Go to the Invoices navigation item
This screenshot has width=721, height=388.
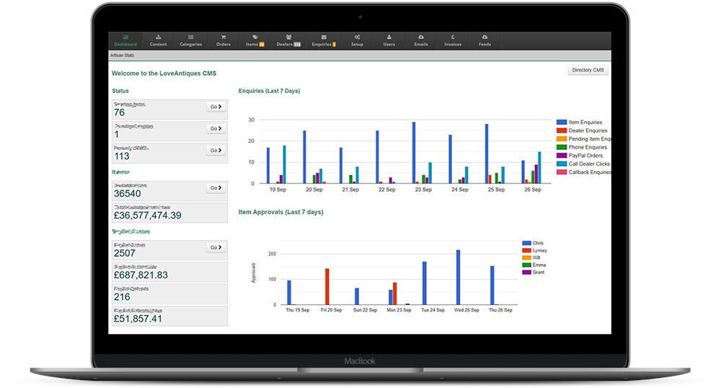click(x=453, y=40)
